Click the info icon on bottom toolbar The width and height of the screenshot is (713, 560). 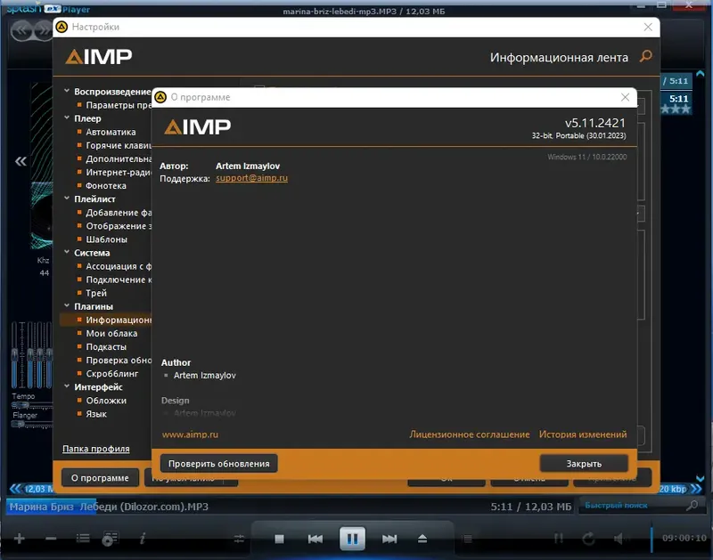click(x=143, y=539)
